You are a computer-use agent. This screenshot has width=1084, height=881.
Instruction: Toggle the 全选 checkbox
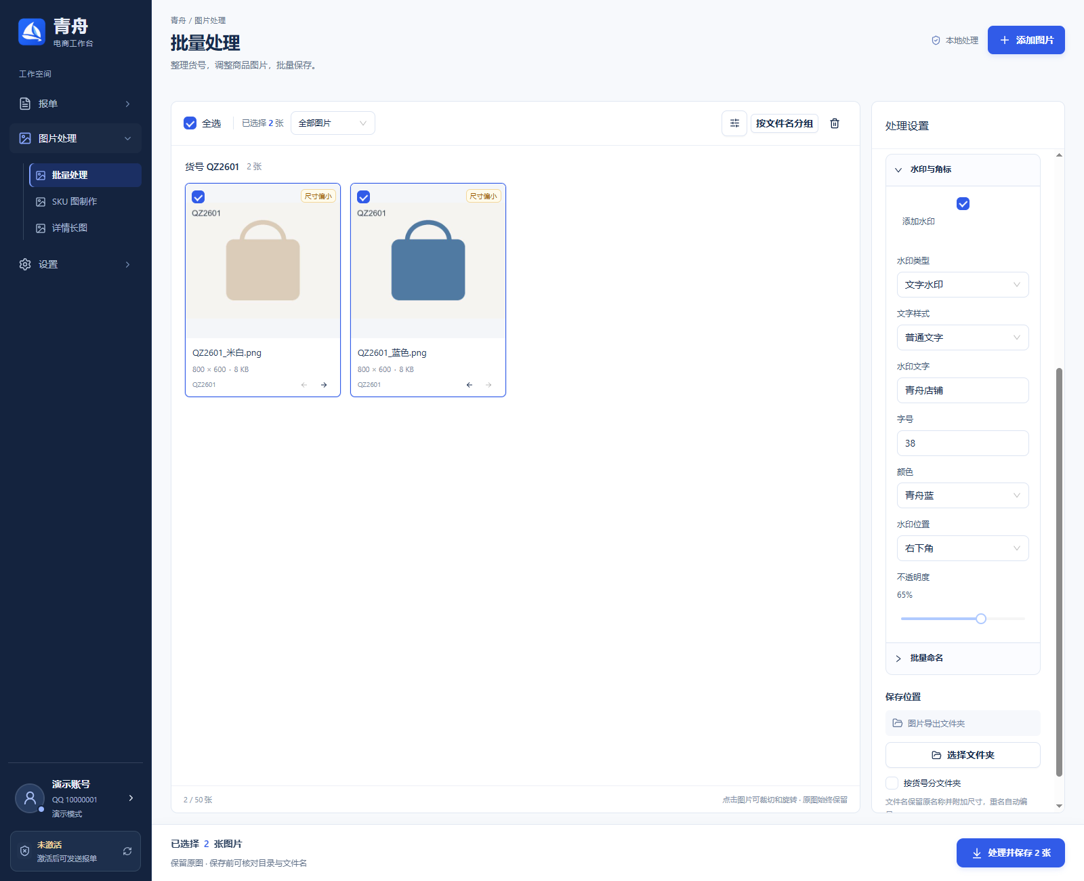[190, 123]
